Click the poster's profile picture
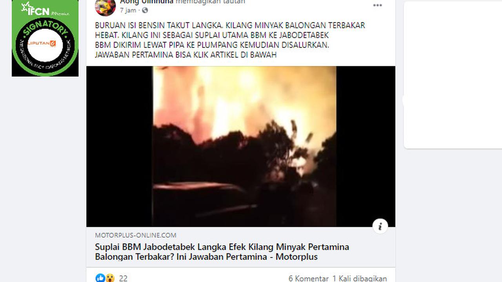This screenshot has width=502, height=282. [x=105, y=6]
